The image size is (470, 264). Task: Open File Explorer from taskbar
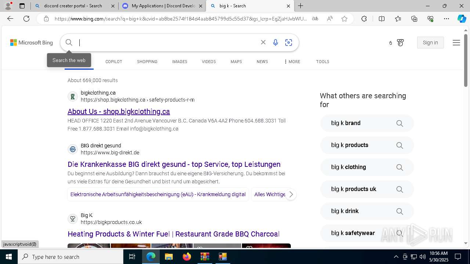point(169,257)
